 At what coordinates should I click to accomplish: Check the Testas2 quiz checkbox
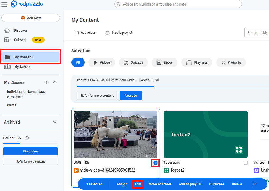(246, 163)
